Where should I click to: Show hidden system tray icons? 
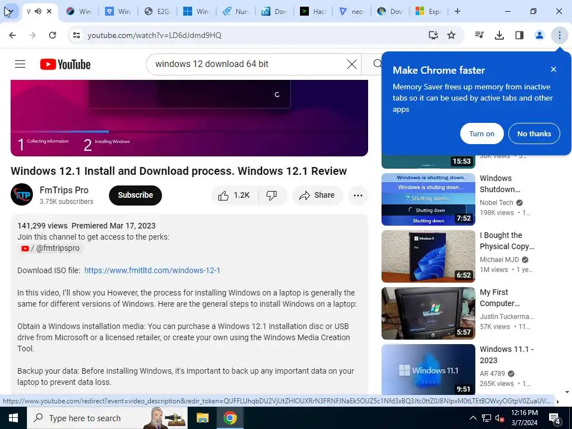click(x=473, y=418)
